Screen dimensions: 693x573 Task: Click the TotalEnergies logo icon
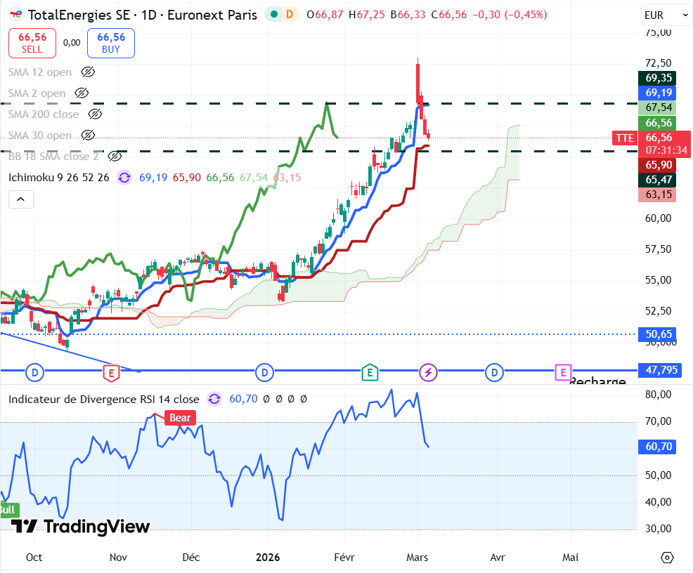[15, 15]
